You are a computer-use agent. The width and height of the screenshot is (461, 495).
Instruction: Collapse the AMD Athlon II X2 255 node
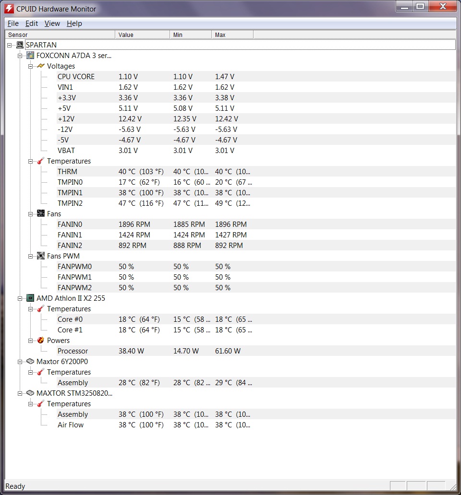pos(20,298)
